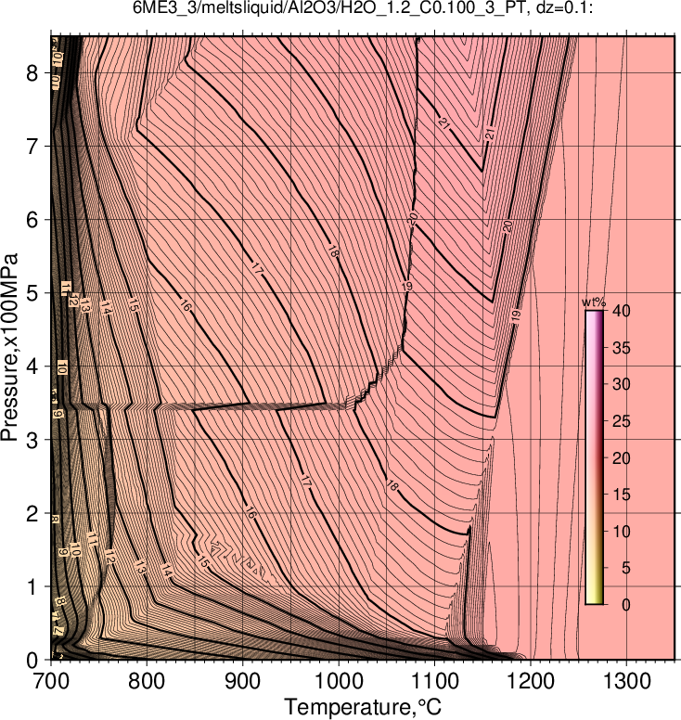Viewport: 681px width, 720px height.
Task: Click colorbar tick label 15
Action: pyautogui.click(x=621, y=495)
